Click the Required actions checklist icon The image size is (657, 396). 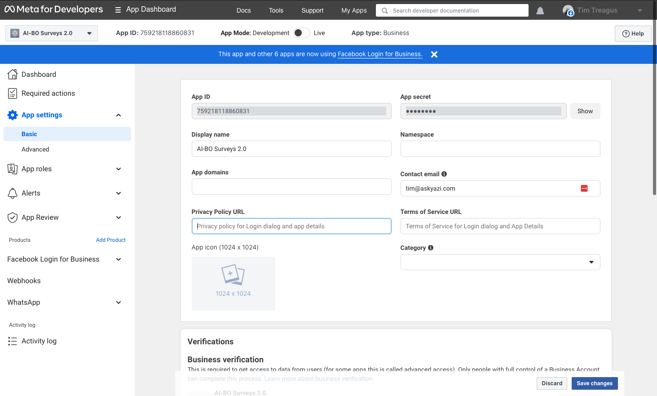13,93
